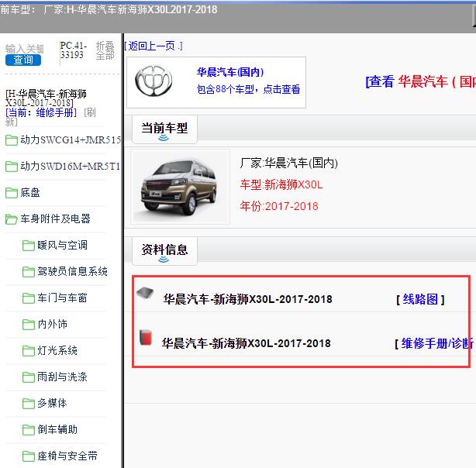Click 华晨汽车-新海狮X30L-2017-2018 title in 线路图 row

click(x=248, y=299)
